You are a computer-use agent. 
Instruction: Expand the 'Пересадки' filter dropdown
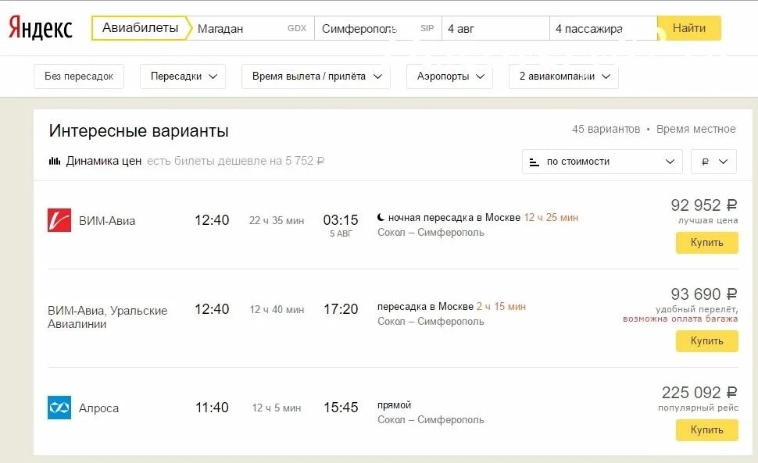click(183, 77)
